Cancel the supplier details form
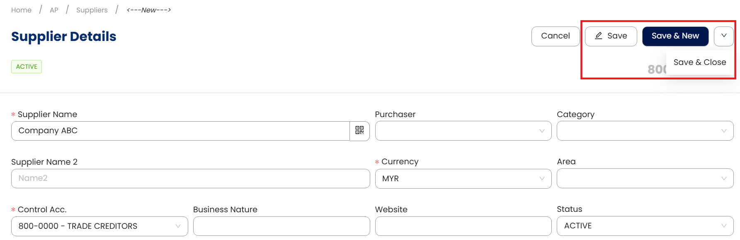Image resolution: width=740 pixels, height=240 pixels. coord(555,36)
